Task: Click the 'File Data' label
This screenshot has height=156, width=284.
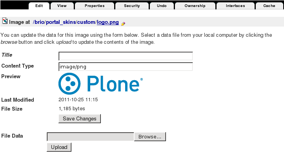Action: (12, 136)
